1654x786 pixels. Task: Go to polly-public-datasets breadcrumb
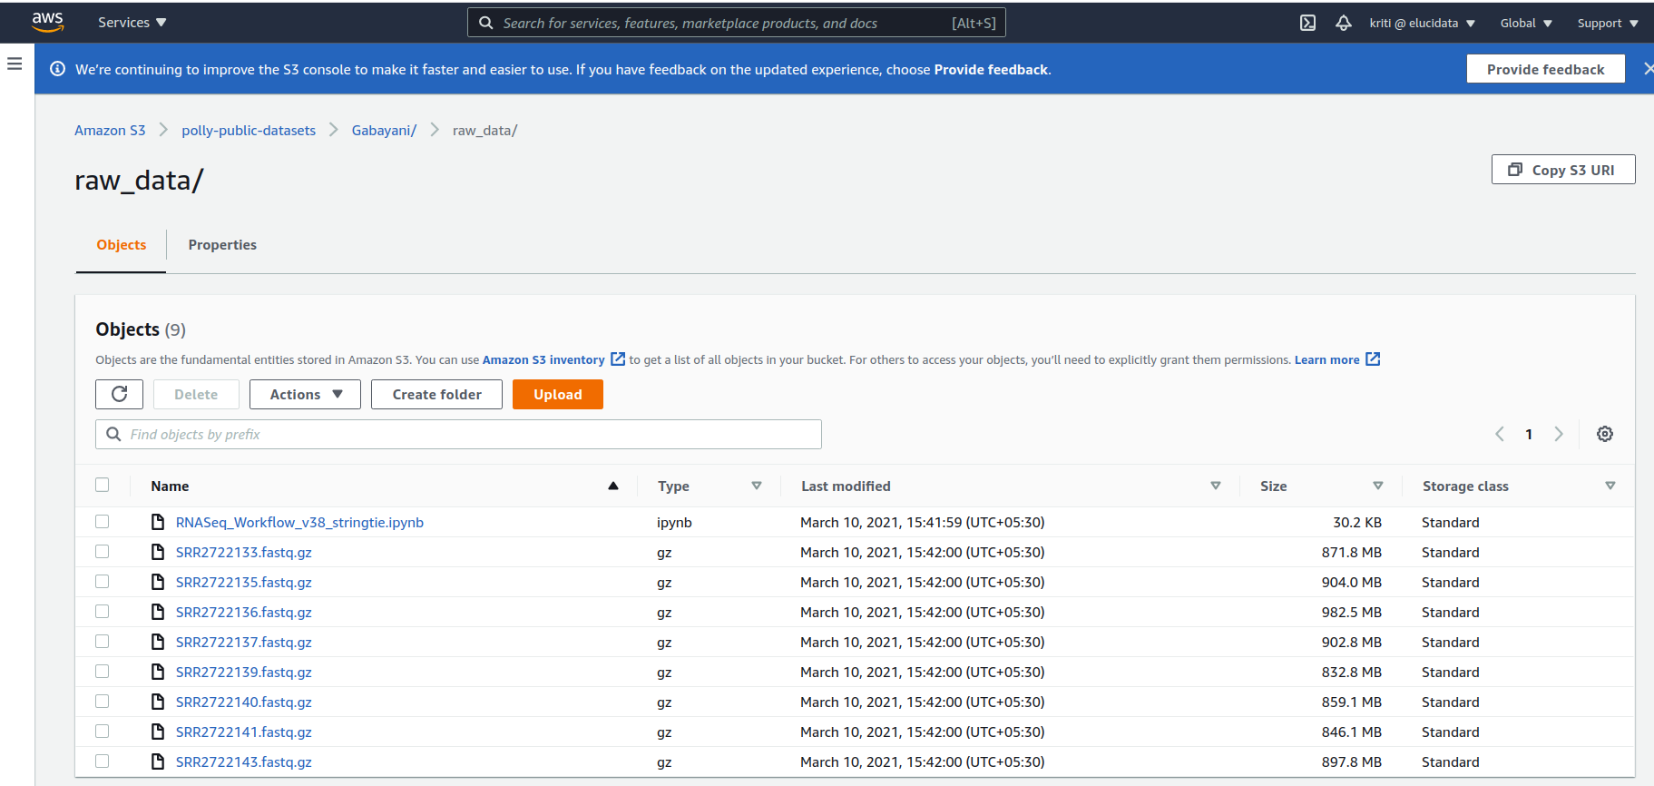click(249, 131)
